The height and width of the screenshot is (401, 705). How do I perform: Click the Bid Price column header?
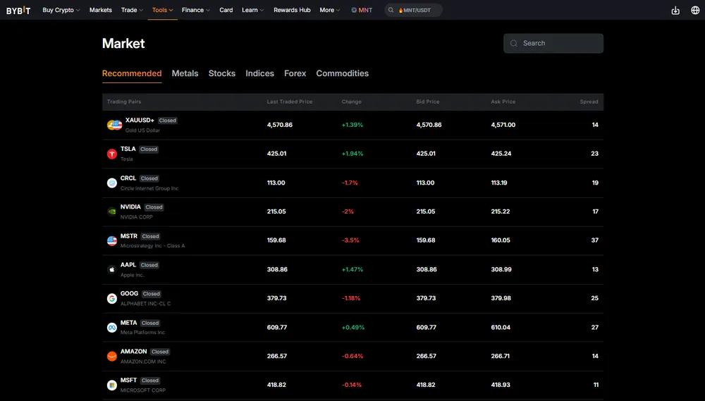(x=428, y=101)
